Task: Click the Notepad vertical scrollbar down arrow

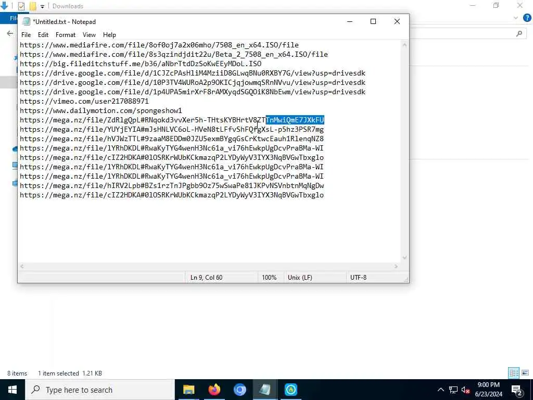Action: click(x=404, y=258)
